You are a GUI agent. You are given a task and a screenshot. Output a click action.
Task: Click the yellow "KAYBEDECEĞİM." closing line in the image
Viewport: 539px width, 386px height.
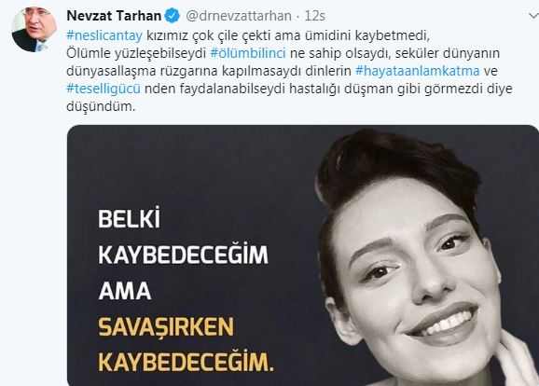pyautogui.click(x=186, y=363)
